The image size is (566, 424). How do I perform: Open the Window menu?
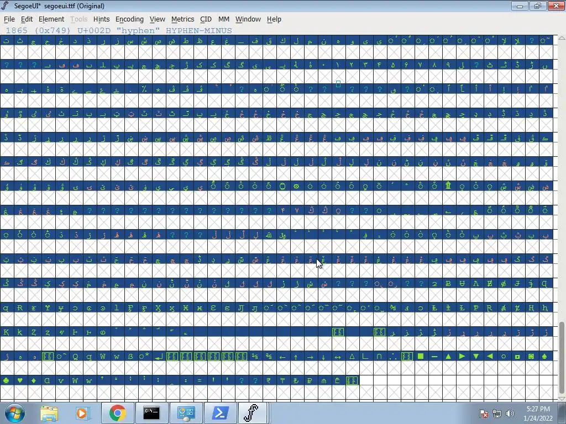click(x=248, y=19)
